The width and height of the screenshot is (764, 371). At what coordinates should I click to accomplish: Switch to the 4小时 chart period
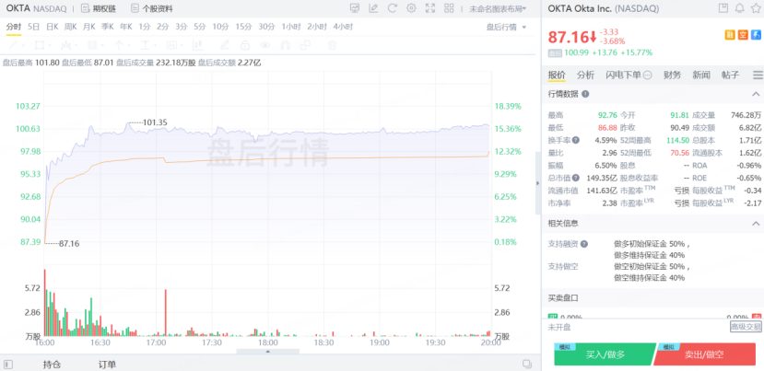pos(343,27)
